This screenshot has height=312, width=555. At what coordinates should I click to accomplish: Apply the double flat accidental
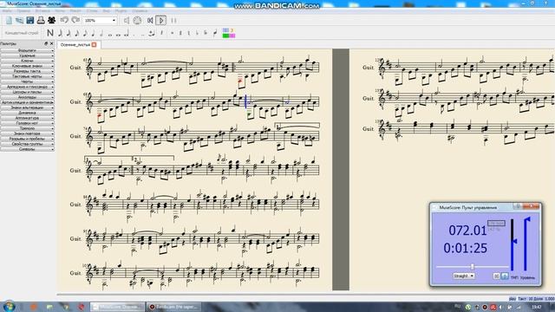pos(206,33)
